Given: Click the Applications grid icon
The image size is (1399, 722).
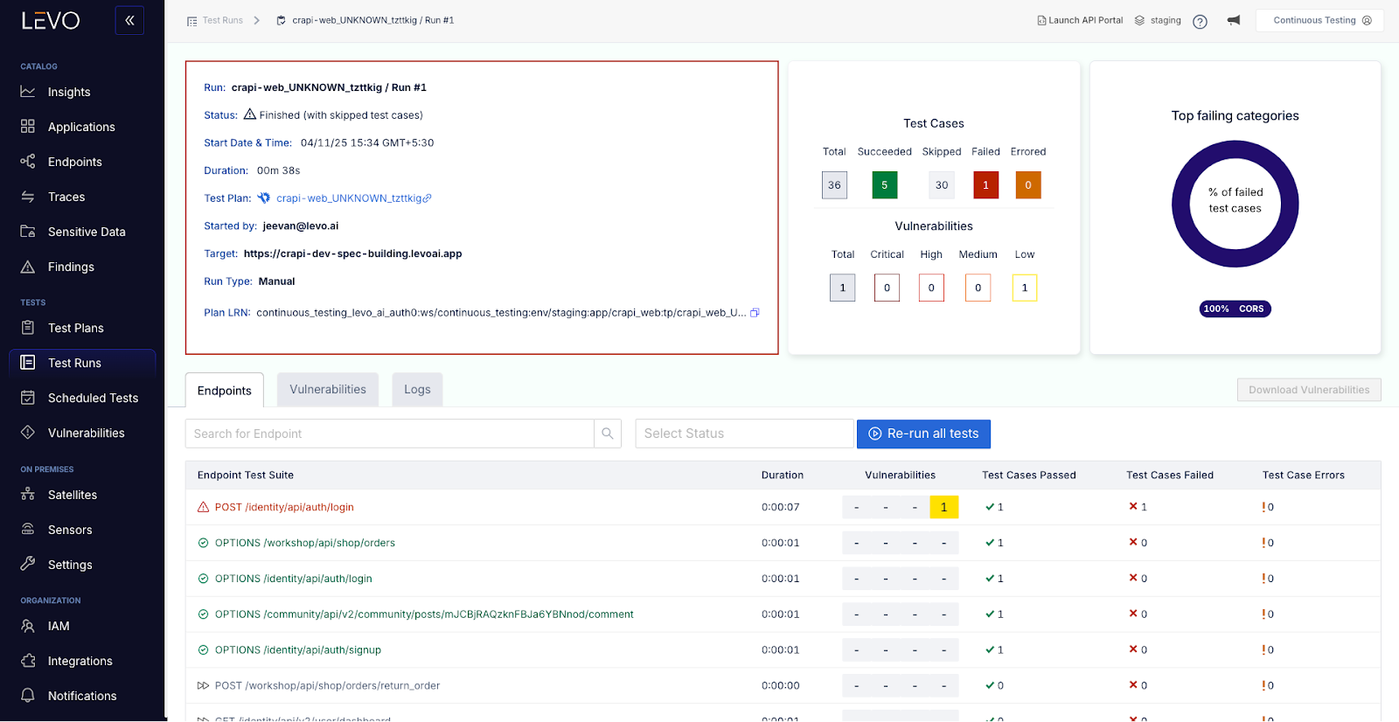Looking at the screenshot, I should (28, 127).
